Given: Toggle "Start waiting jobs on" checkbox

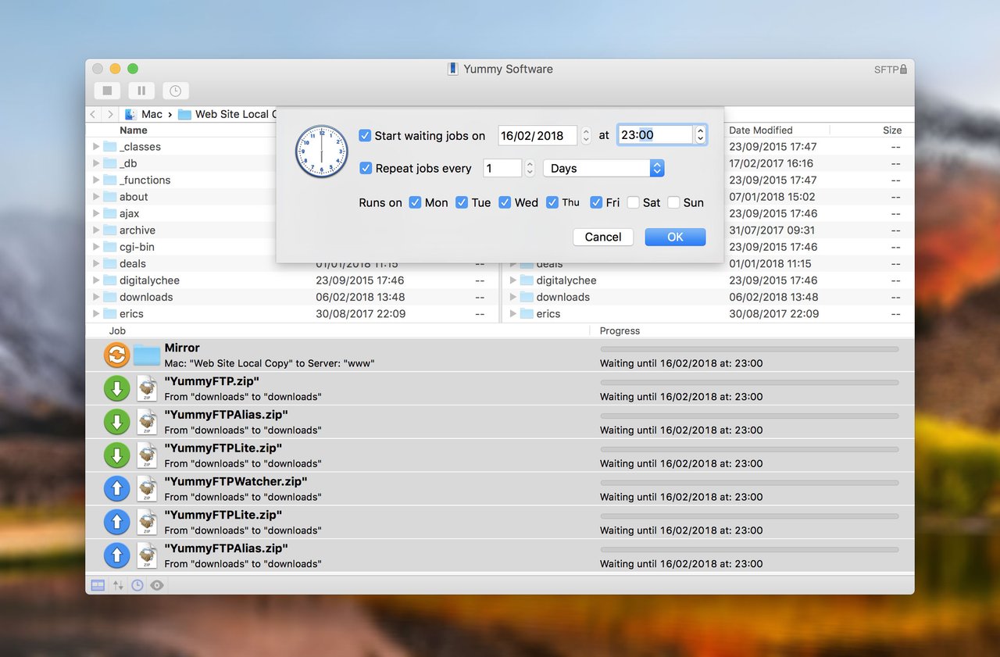Looking at the screenshot, I should 365,135.
